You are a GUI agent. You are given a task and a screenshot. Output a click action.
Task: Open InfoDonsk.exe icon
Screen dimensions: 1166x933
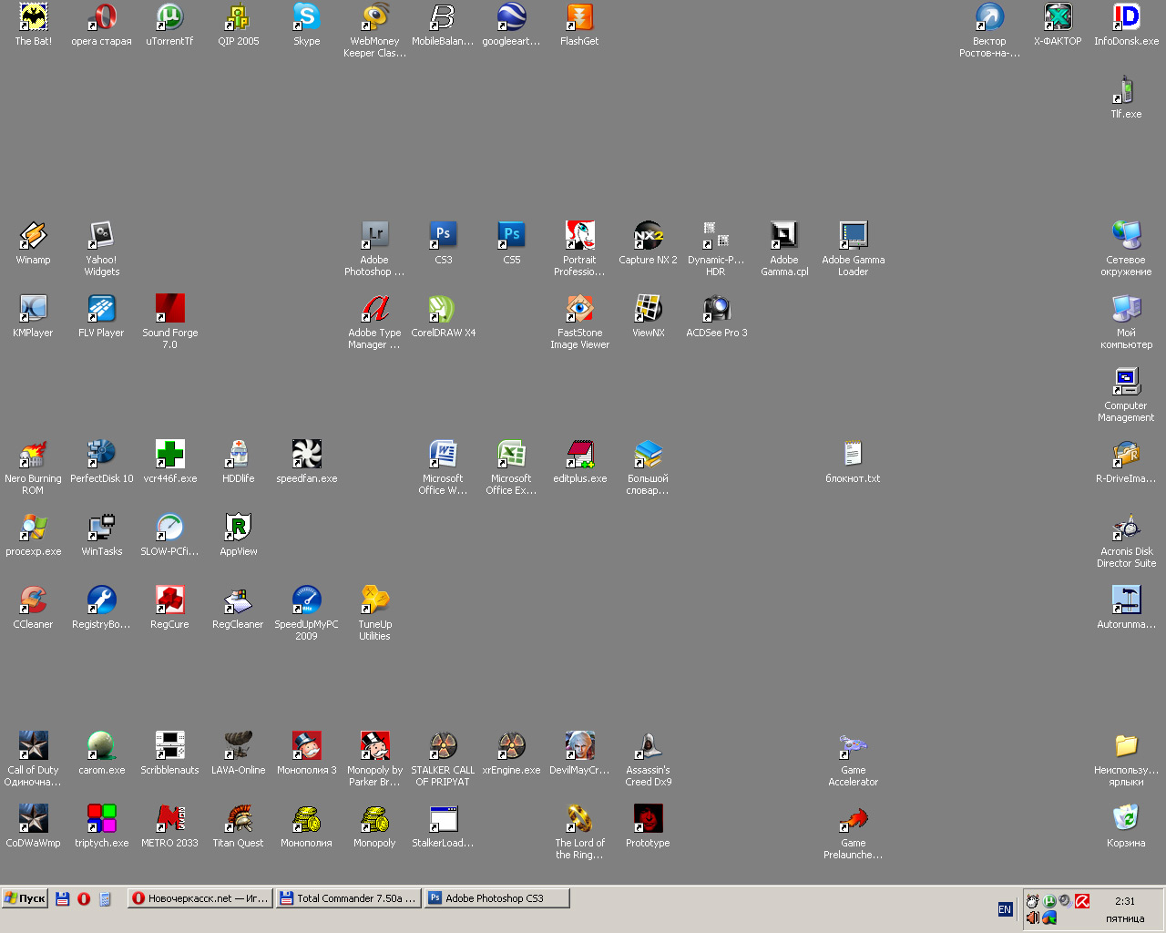pyautogui.click(x=1127, y=16)
